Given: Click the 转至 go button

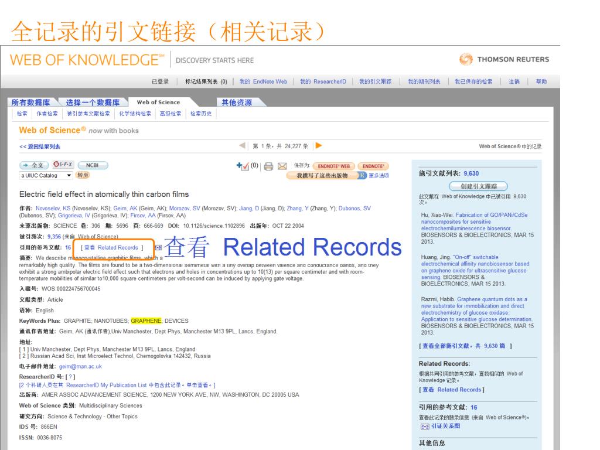Looking at the screenshot, I should [x=83, y=175].
